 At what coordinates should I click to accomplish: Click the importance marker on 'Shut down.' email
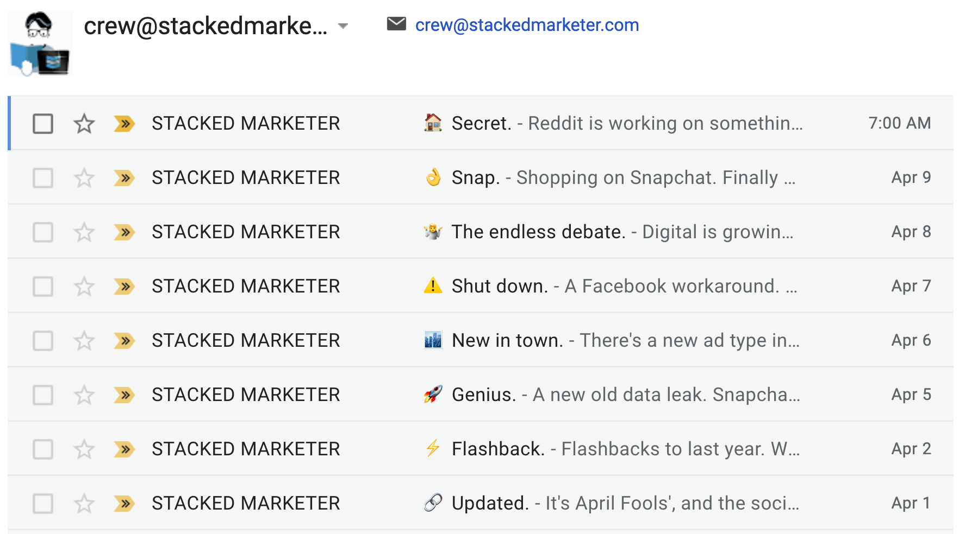click(x=124, y=287)
